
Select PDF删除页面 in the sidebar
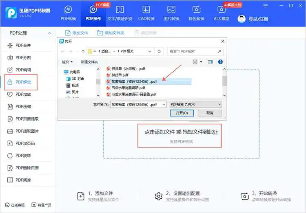click(23, 168)
